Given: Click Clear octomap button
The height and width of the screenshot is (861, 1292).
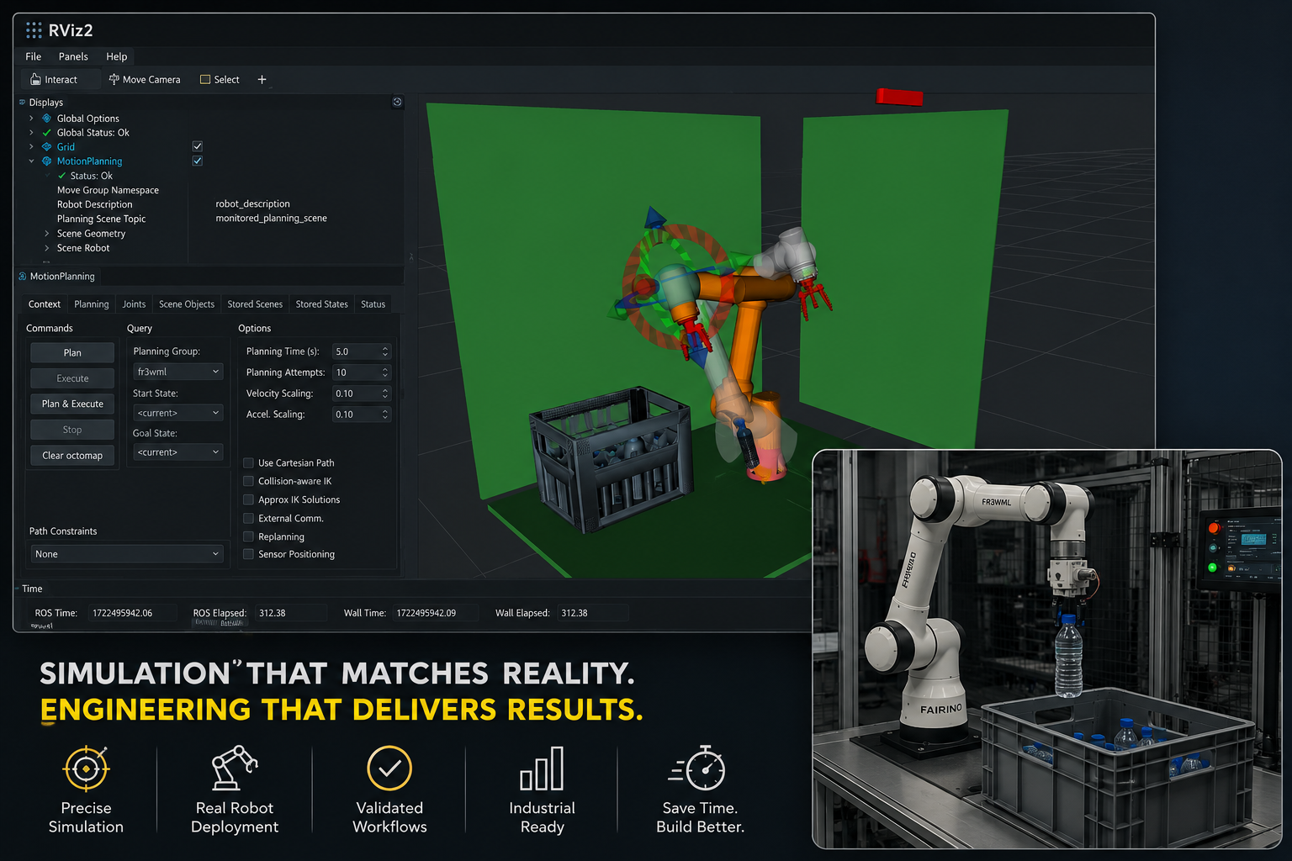Looking at the screenshot, I should tap(72, 456).
